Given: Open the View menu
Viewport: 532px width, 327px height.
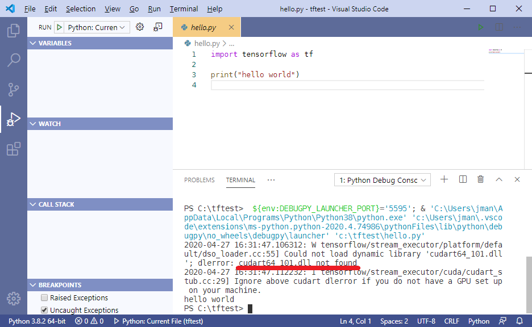Looking at the screenshot, I should [x=113, y=9].
